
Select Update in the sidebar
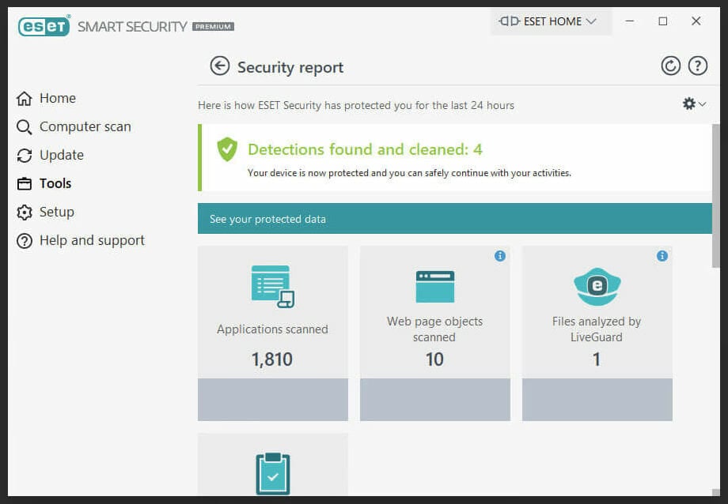click(x=62, y=155)
